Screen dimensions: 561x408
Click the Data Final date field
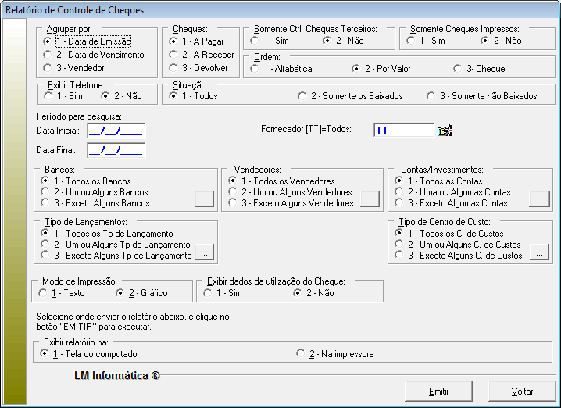coord(116,150)
